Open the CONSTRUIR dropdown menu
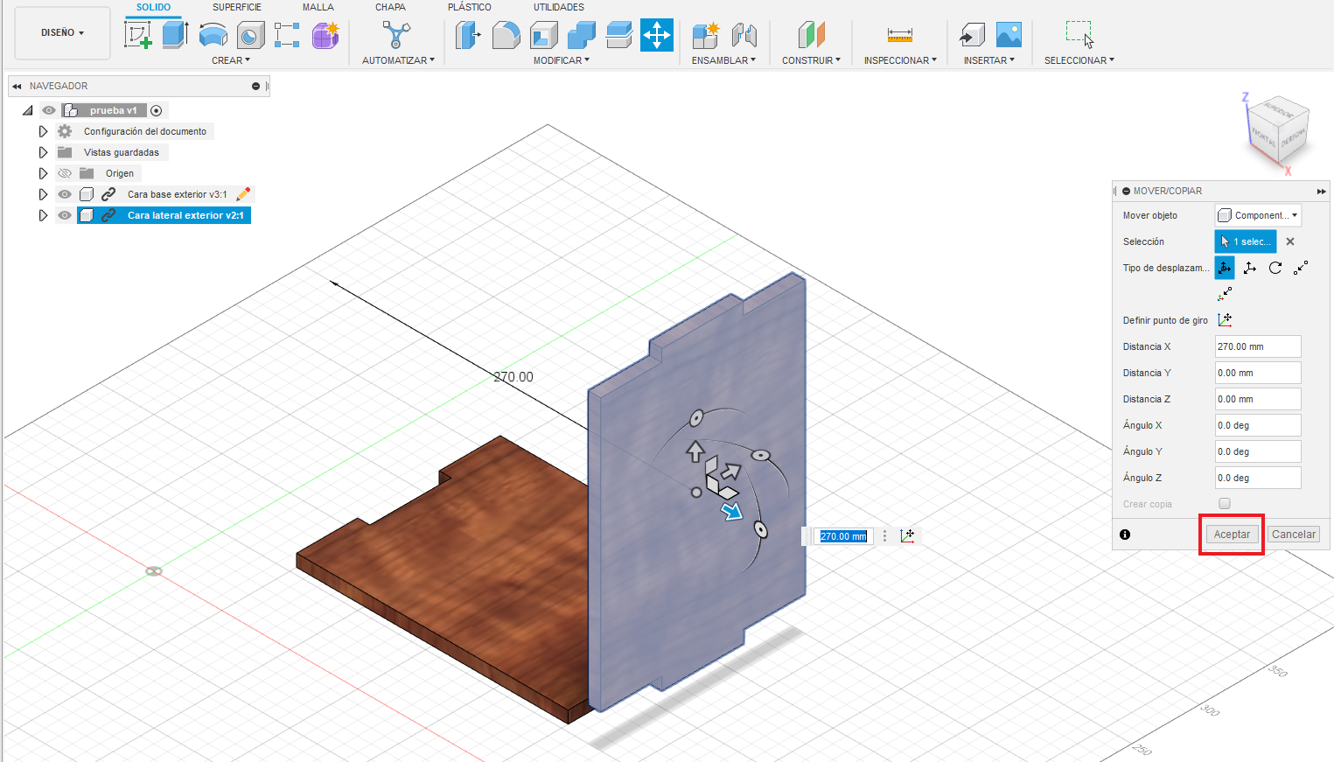 tap(811, 60)
